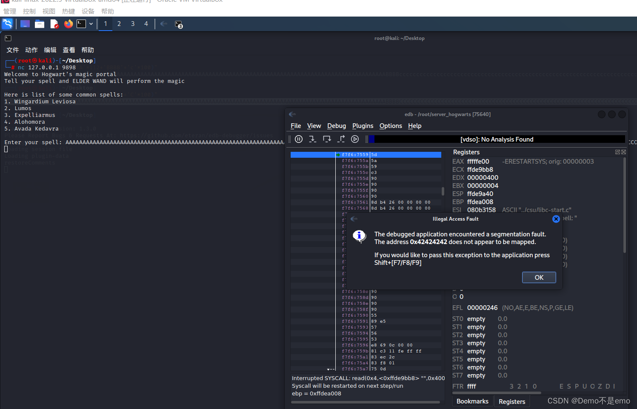Switch to workspace 3
This screenshot has height=409, width=637.
coord(133,24)
